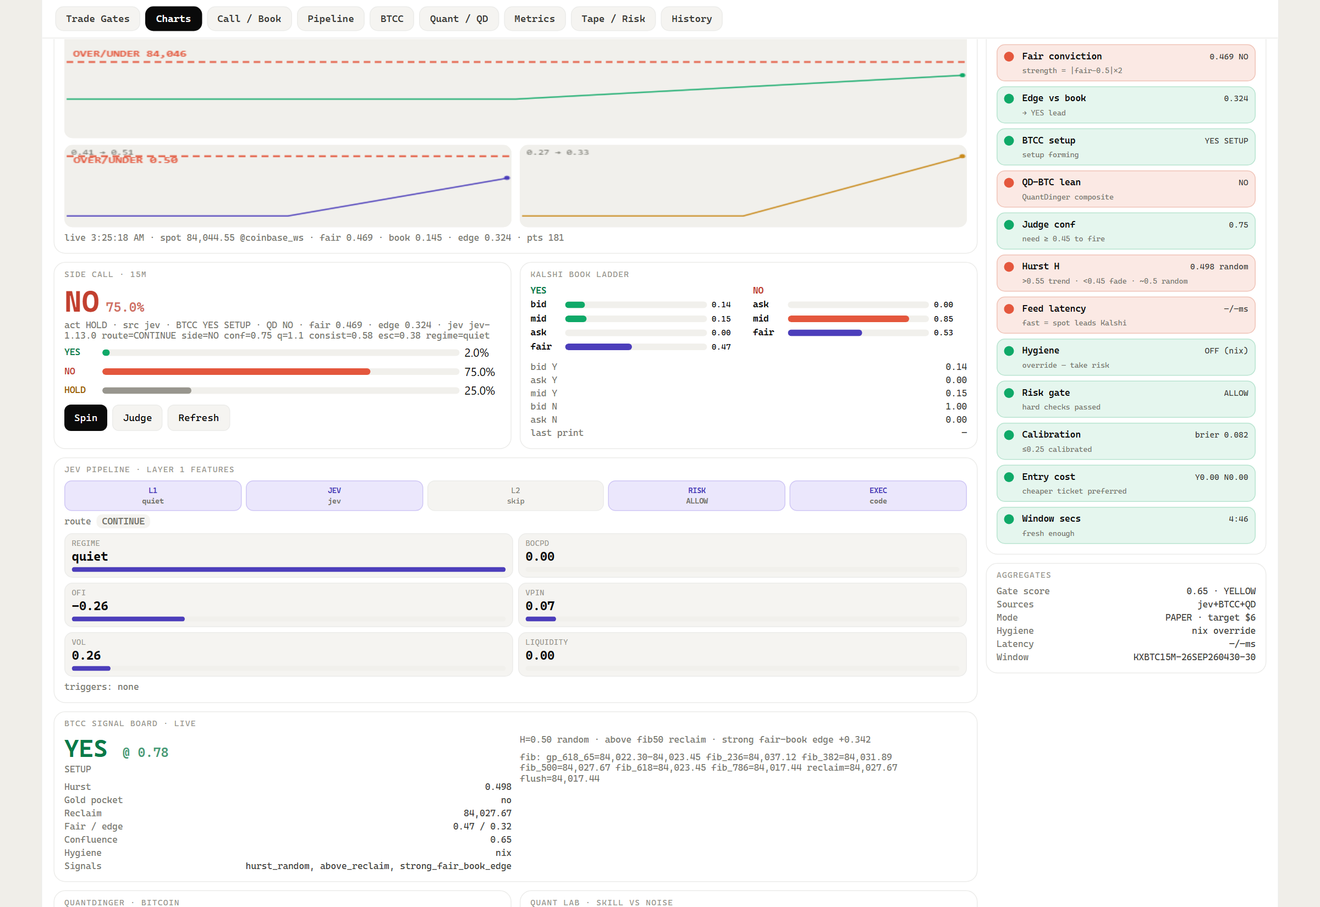The width and height of the screenshot is (1320, 907).
Task: Click the OVER/UNDER 84,046 spot chart
Action: (x=515, y=88)
